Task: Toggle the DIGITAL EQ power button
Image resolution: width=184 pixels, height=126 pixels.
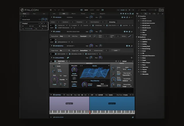Action: (x=56, y=25)
